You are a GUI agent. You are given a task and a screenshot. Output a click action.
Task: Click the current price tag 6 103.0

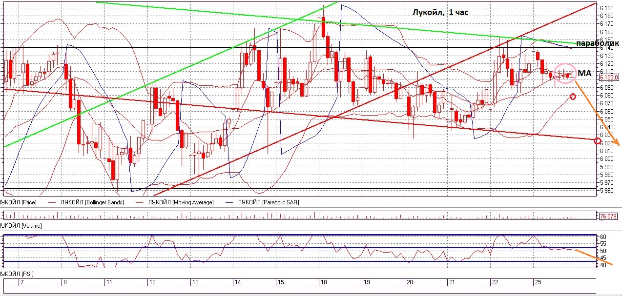609,78
